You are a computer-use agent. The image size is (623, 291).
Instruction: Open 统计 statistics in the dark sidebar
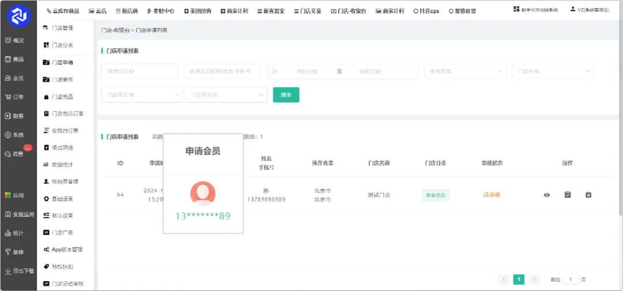coord(14,233)
